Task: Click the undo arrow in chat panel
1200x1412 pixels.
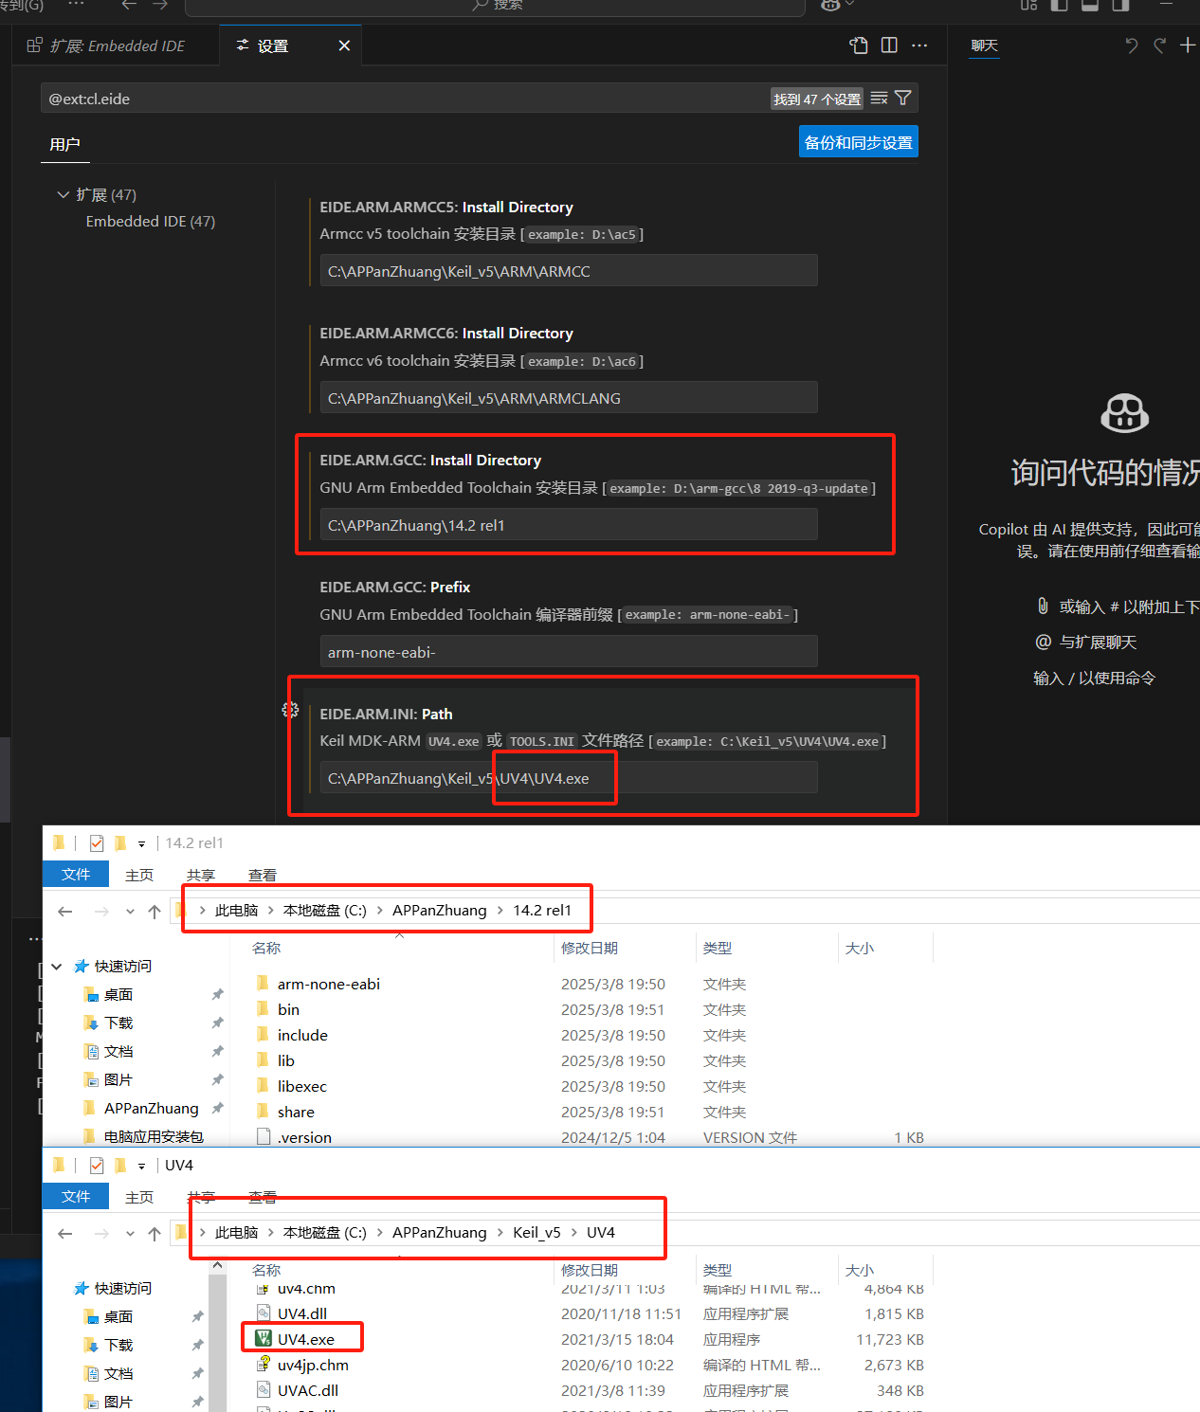Action: point(1131,45)
